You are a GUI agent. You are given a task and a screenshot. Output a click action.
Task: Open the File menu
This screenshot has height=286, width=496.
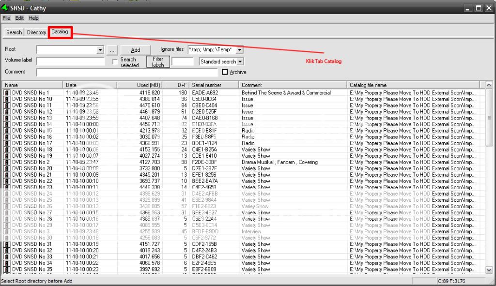pyautogui.click(x=6, y=18)
